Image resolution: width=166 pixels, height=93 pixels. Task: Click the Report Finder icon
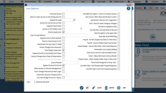111,2
